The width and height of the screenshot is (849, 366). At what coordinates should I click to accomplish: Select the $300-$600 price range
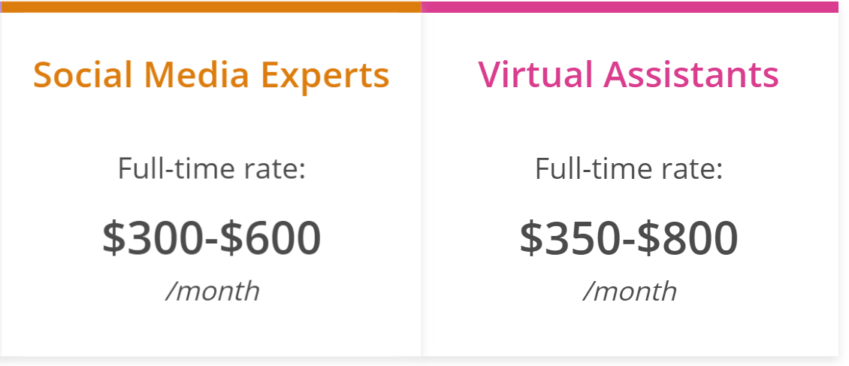point(212,238)
